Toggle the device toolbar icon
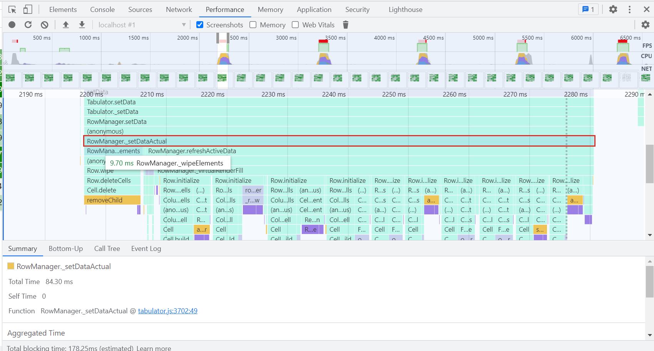Viewport: 654px width, 351px height. 28,9
